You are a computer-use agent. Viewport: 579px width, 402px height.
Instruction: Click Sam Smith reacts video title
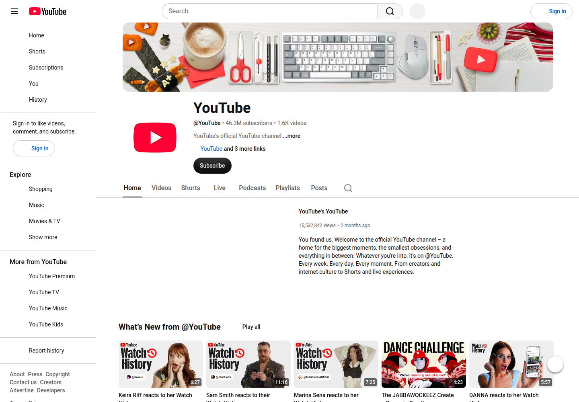coord(238,397)
